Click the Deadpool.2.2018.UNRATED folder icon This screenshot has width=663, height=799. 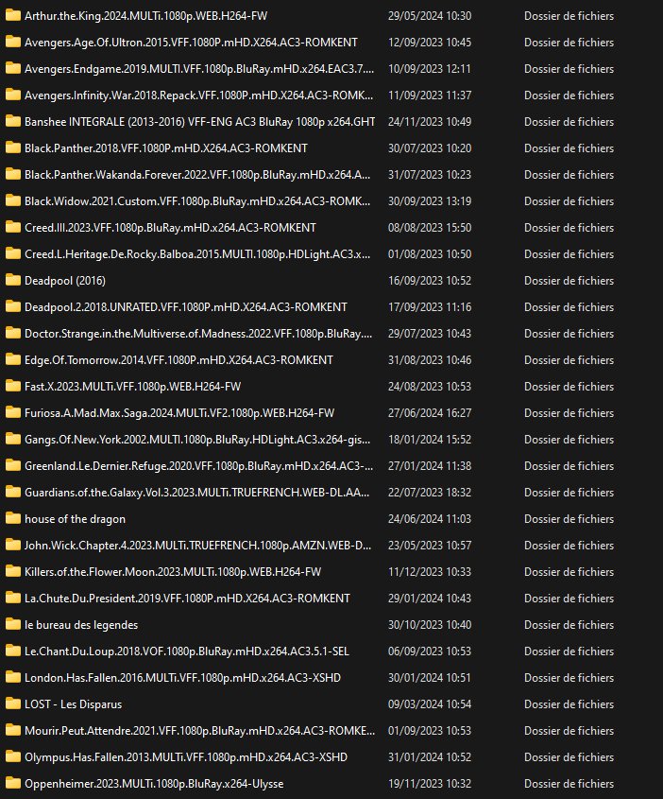[x=12, y=306]
